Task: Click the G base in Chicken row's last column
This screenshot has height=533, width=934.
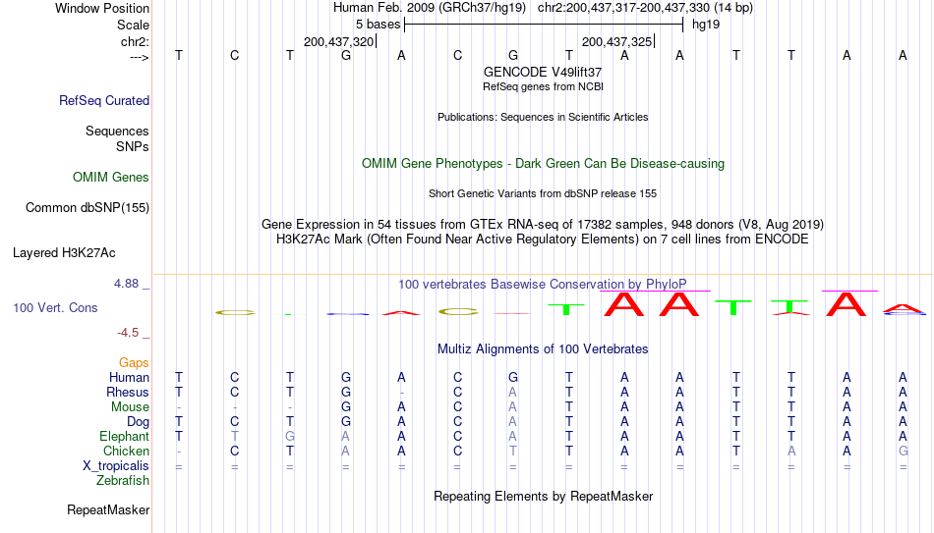Action: click(x=903, y=451)
